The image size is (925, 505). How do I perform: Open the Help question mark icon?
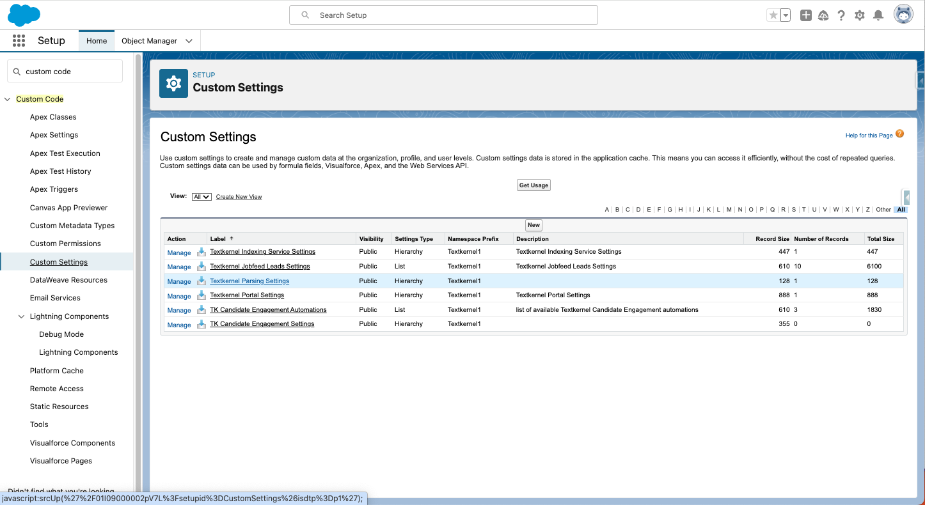(x=841, y=15)
